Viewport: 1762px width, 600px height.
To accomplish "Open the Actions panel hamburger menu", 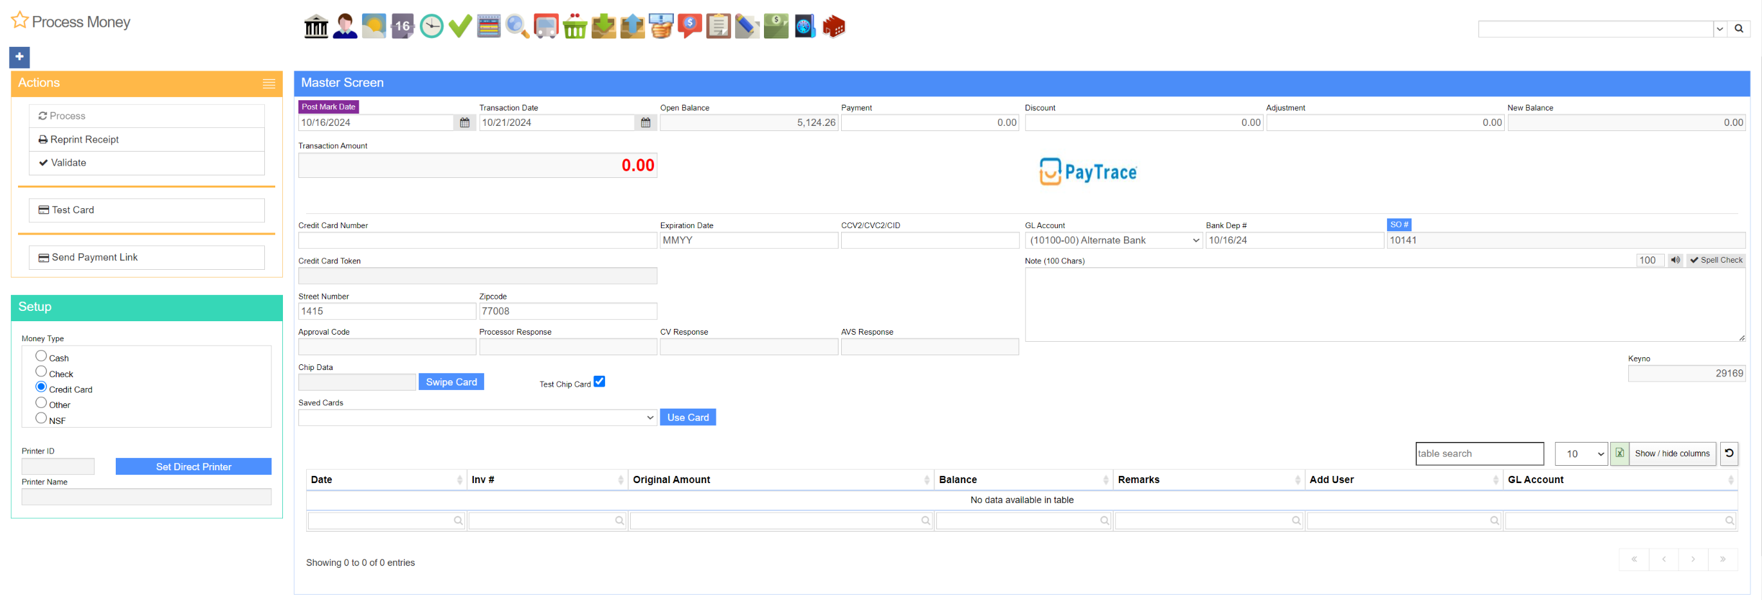I will (269, 84).
